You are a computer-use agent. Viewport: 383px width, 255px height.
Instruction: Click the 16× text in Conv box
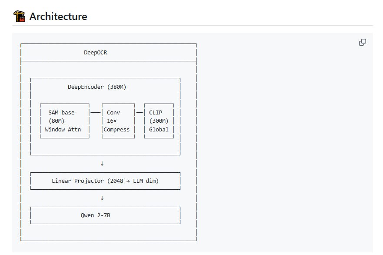point(112,121)
